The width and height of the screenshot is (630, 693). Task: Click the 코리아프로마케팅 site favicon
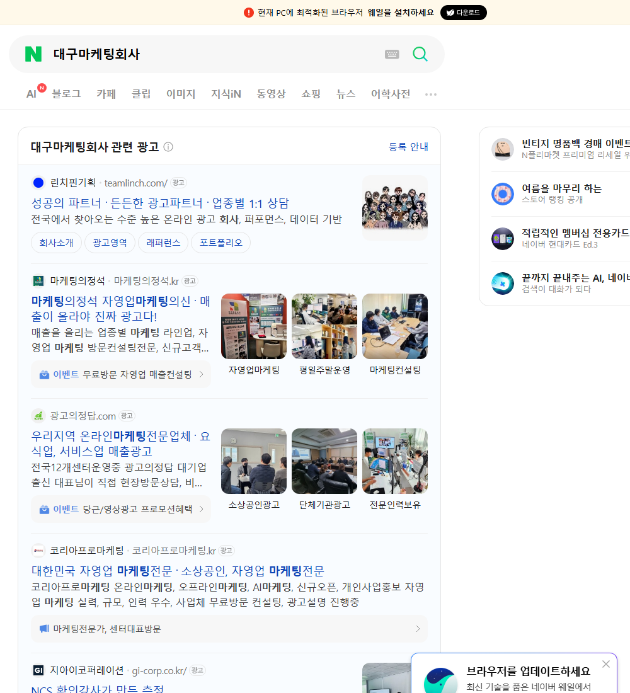click(x=38, y=551)
